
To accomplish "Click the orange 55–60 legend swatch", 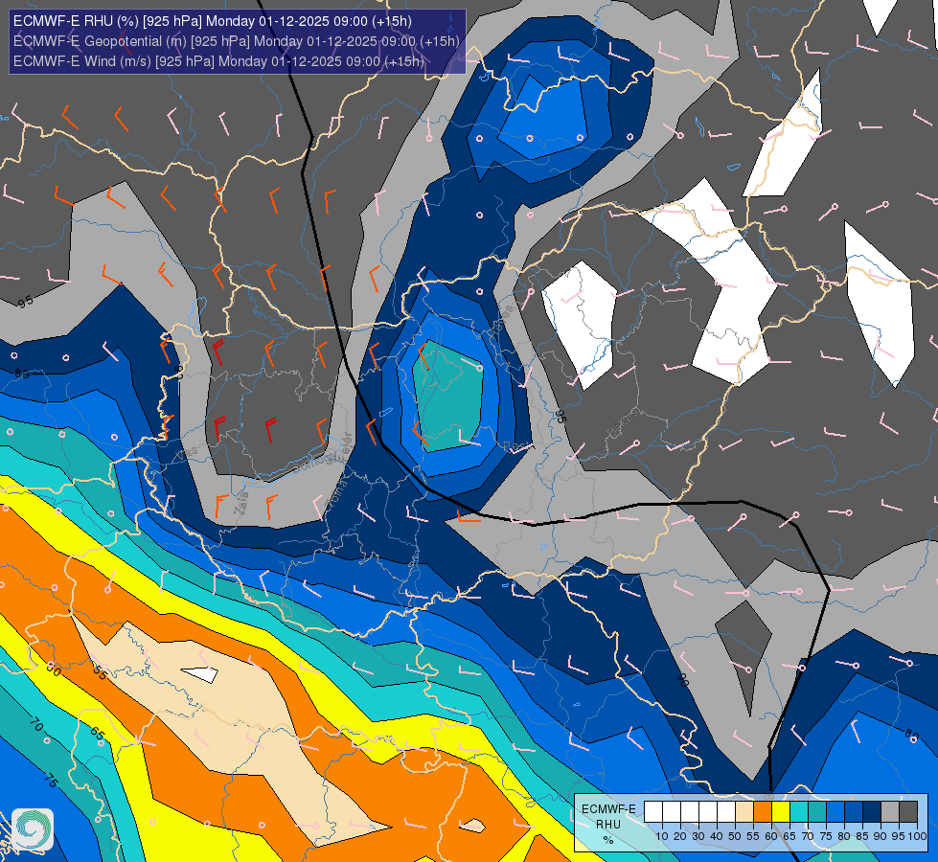I will [763, 812].
